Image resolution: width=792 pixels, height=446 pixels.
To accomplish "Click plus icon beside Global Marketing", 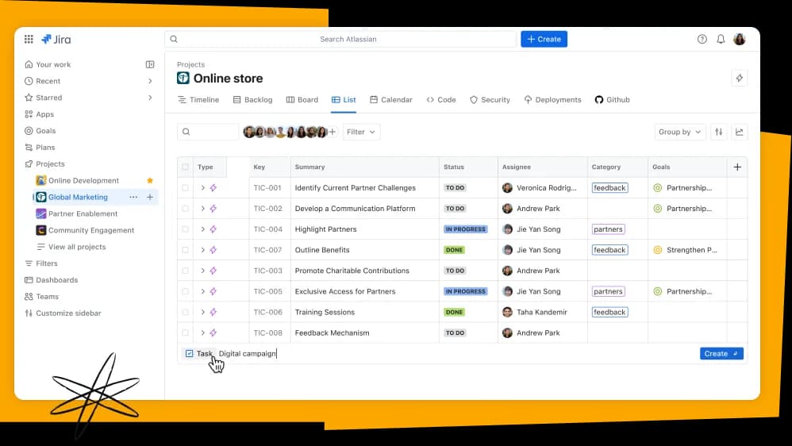I will [150, 197].
